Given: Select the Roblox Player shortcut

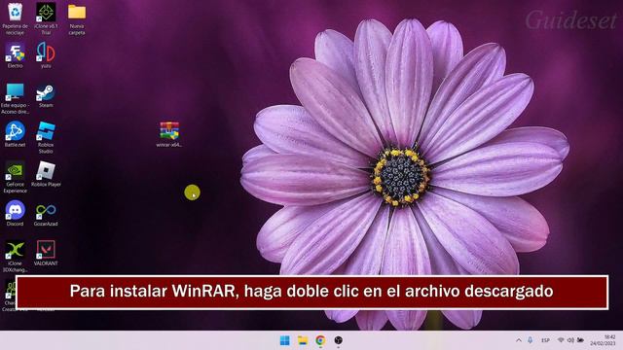Looking at the screenshot, I should (46, 174).
